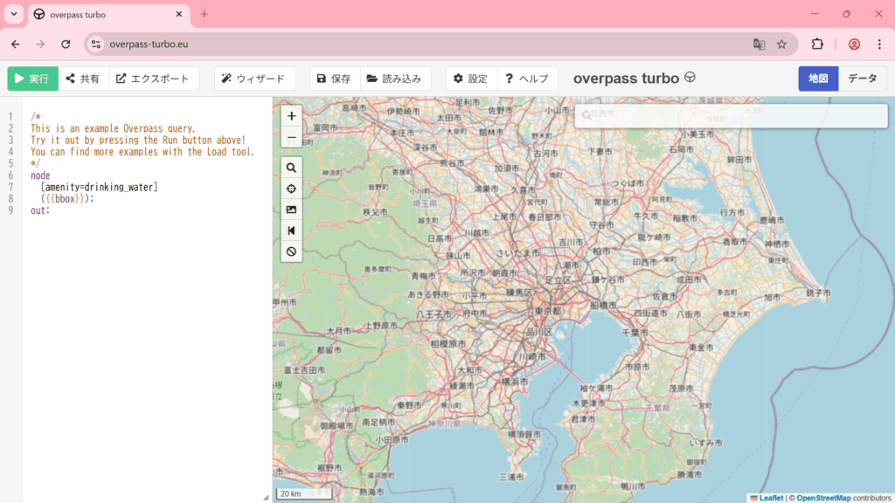Viewport: 895px width, 503px height.
Task: Click the locate-me crosshair icon
Action: click(x=292, y=189)
